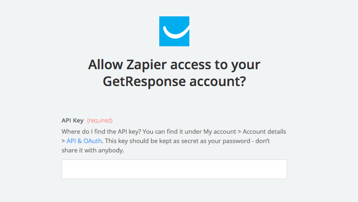This screenshot has width=358, height=202.
Task: Focus the API Key input field
Action: (x=174, y=169)
